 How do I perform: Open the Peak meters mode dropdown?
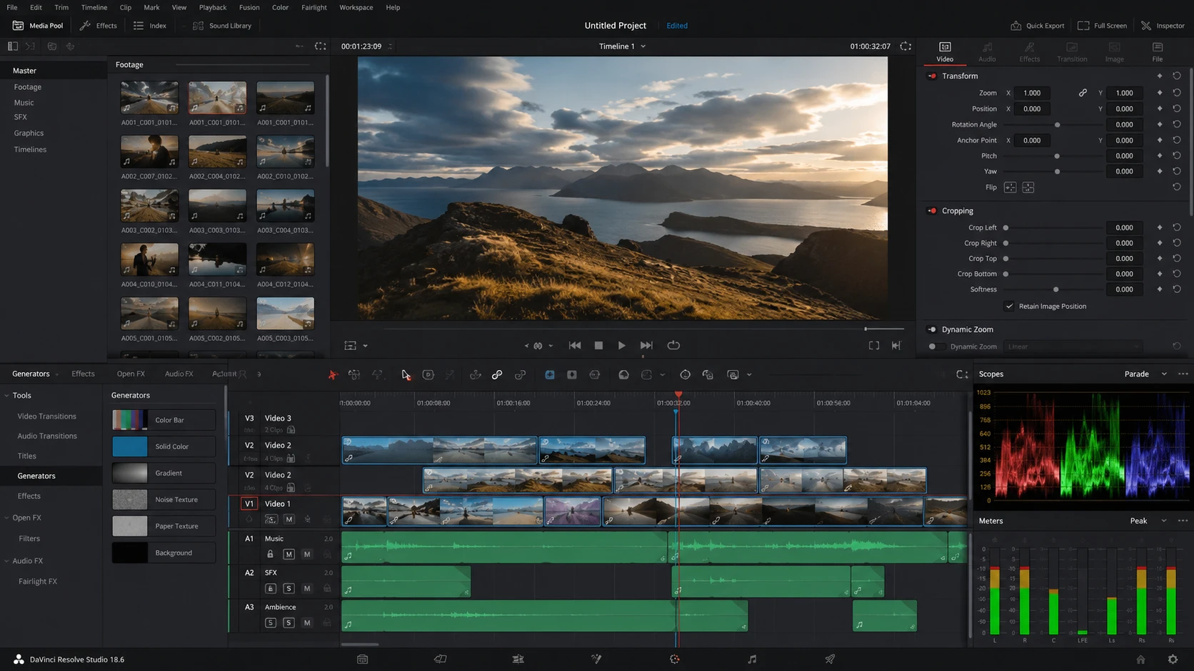point(1148,521)
